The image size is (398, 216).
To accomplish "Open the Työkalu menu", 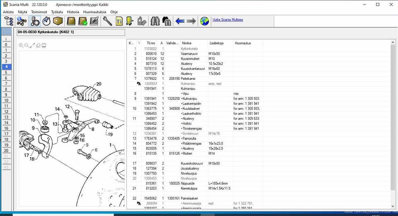I will click(x=57, y=12).
